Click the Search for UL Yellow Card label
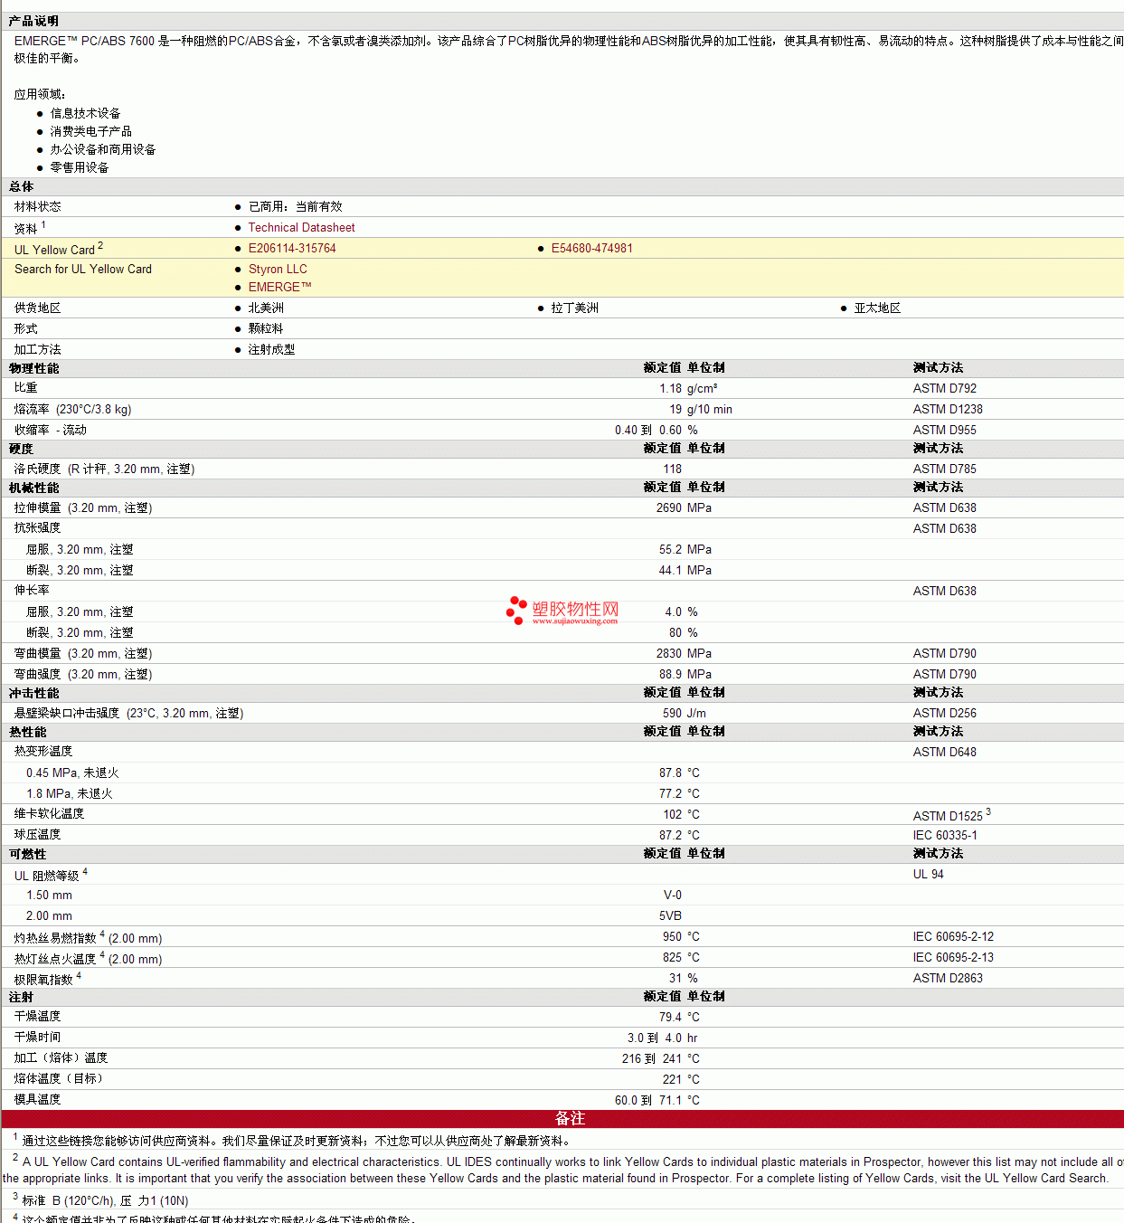Screen dimensions: 1124x1223 [x=83, y=270]
